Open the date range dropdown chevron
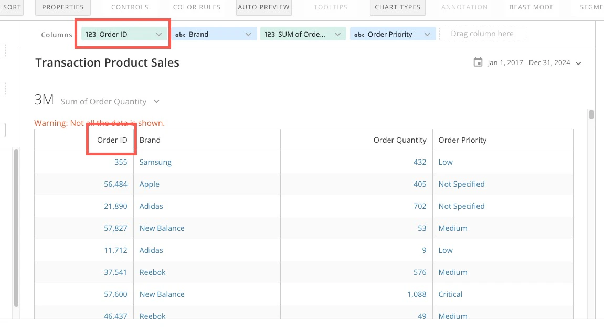This screenshot has height=331, width=604. [578, 63]
